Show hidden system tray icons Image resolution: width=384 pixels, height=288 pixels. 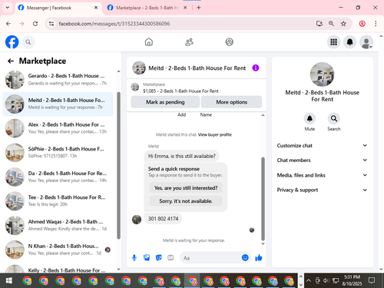pos(309,281)
